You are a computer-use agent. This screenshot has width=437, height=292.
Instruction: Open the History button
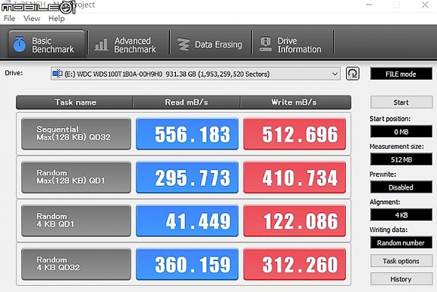[x=401, y=279]
